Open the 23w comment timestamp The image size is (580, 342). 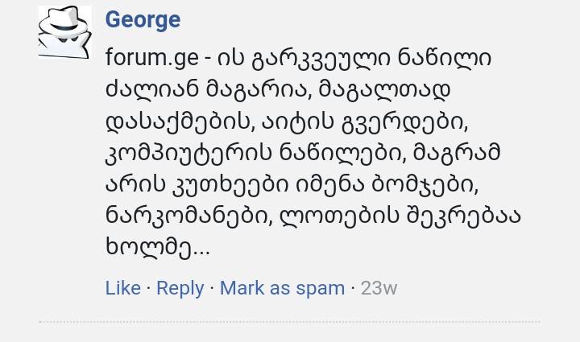(379, 288)
